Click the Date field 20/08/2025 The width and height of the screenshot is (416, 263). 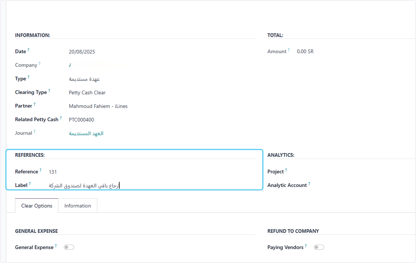point(82,52)
